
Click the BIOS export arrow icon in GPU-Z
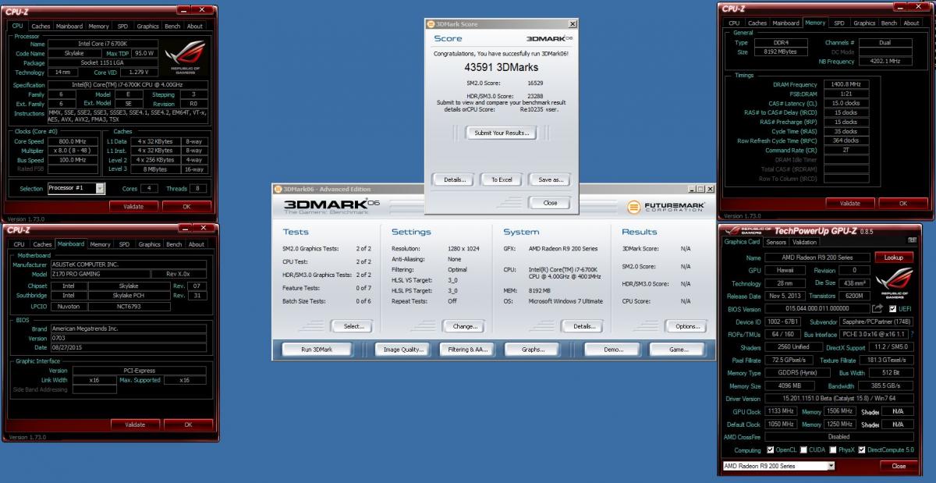click(x=877, y=308)
